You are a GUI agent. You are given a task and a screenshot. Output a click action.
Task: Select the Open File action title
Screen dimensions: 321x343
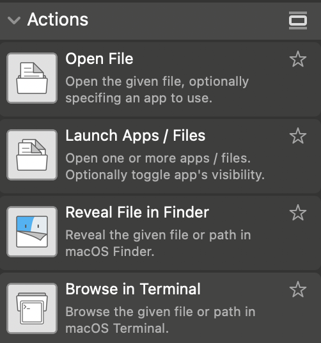[x=99, y=59]
